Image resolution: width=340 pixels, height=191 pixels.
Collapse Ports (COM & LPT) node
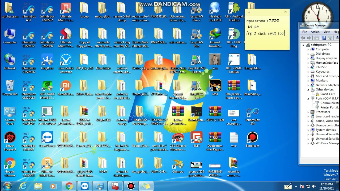(308, 98)
